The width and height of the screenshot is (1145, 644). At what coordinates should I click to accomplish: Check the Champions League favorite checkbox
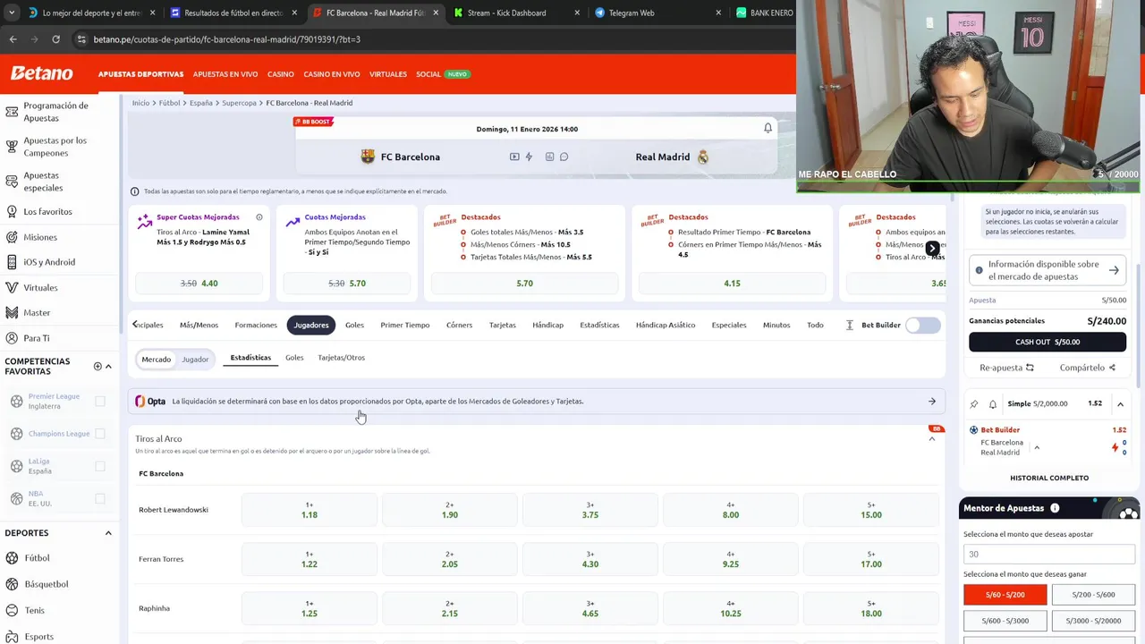(100, 434)
